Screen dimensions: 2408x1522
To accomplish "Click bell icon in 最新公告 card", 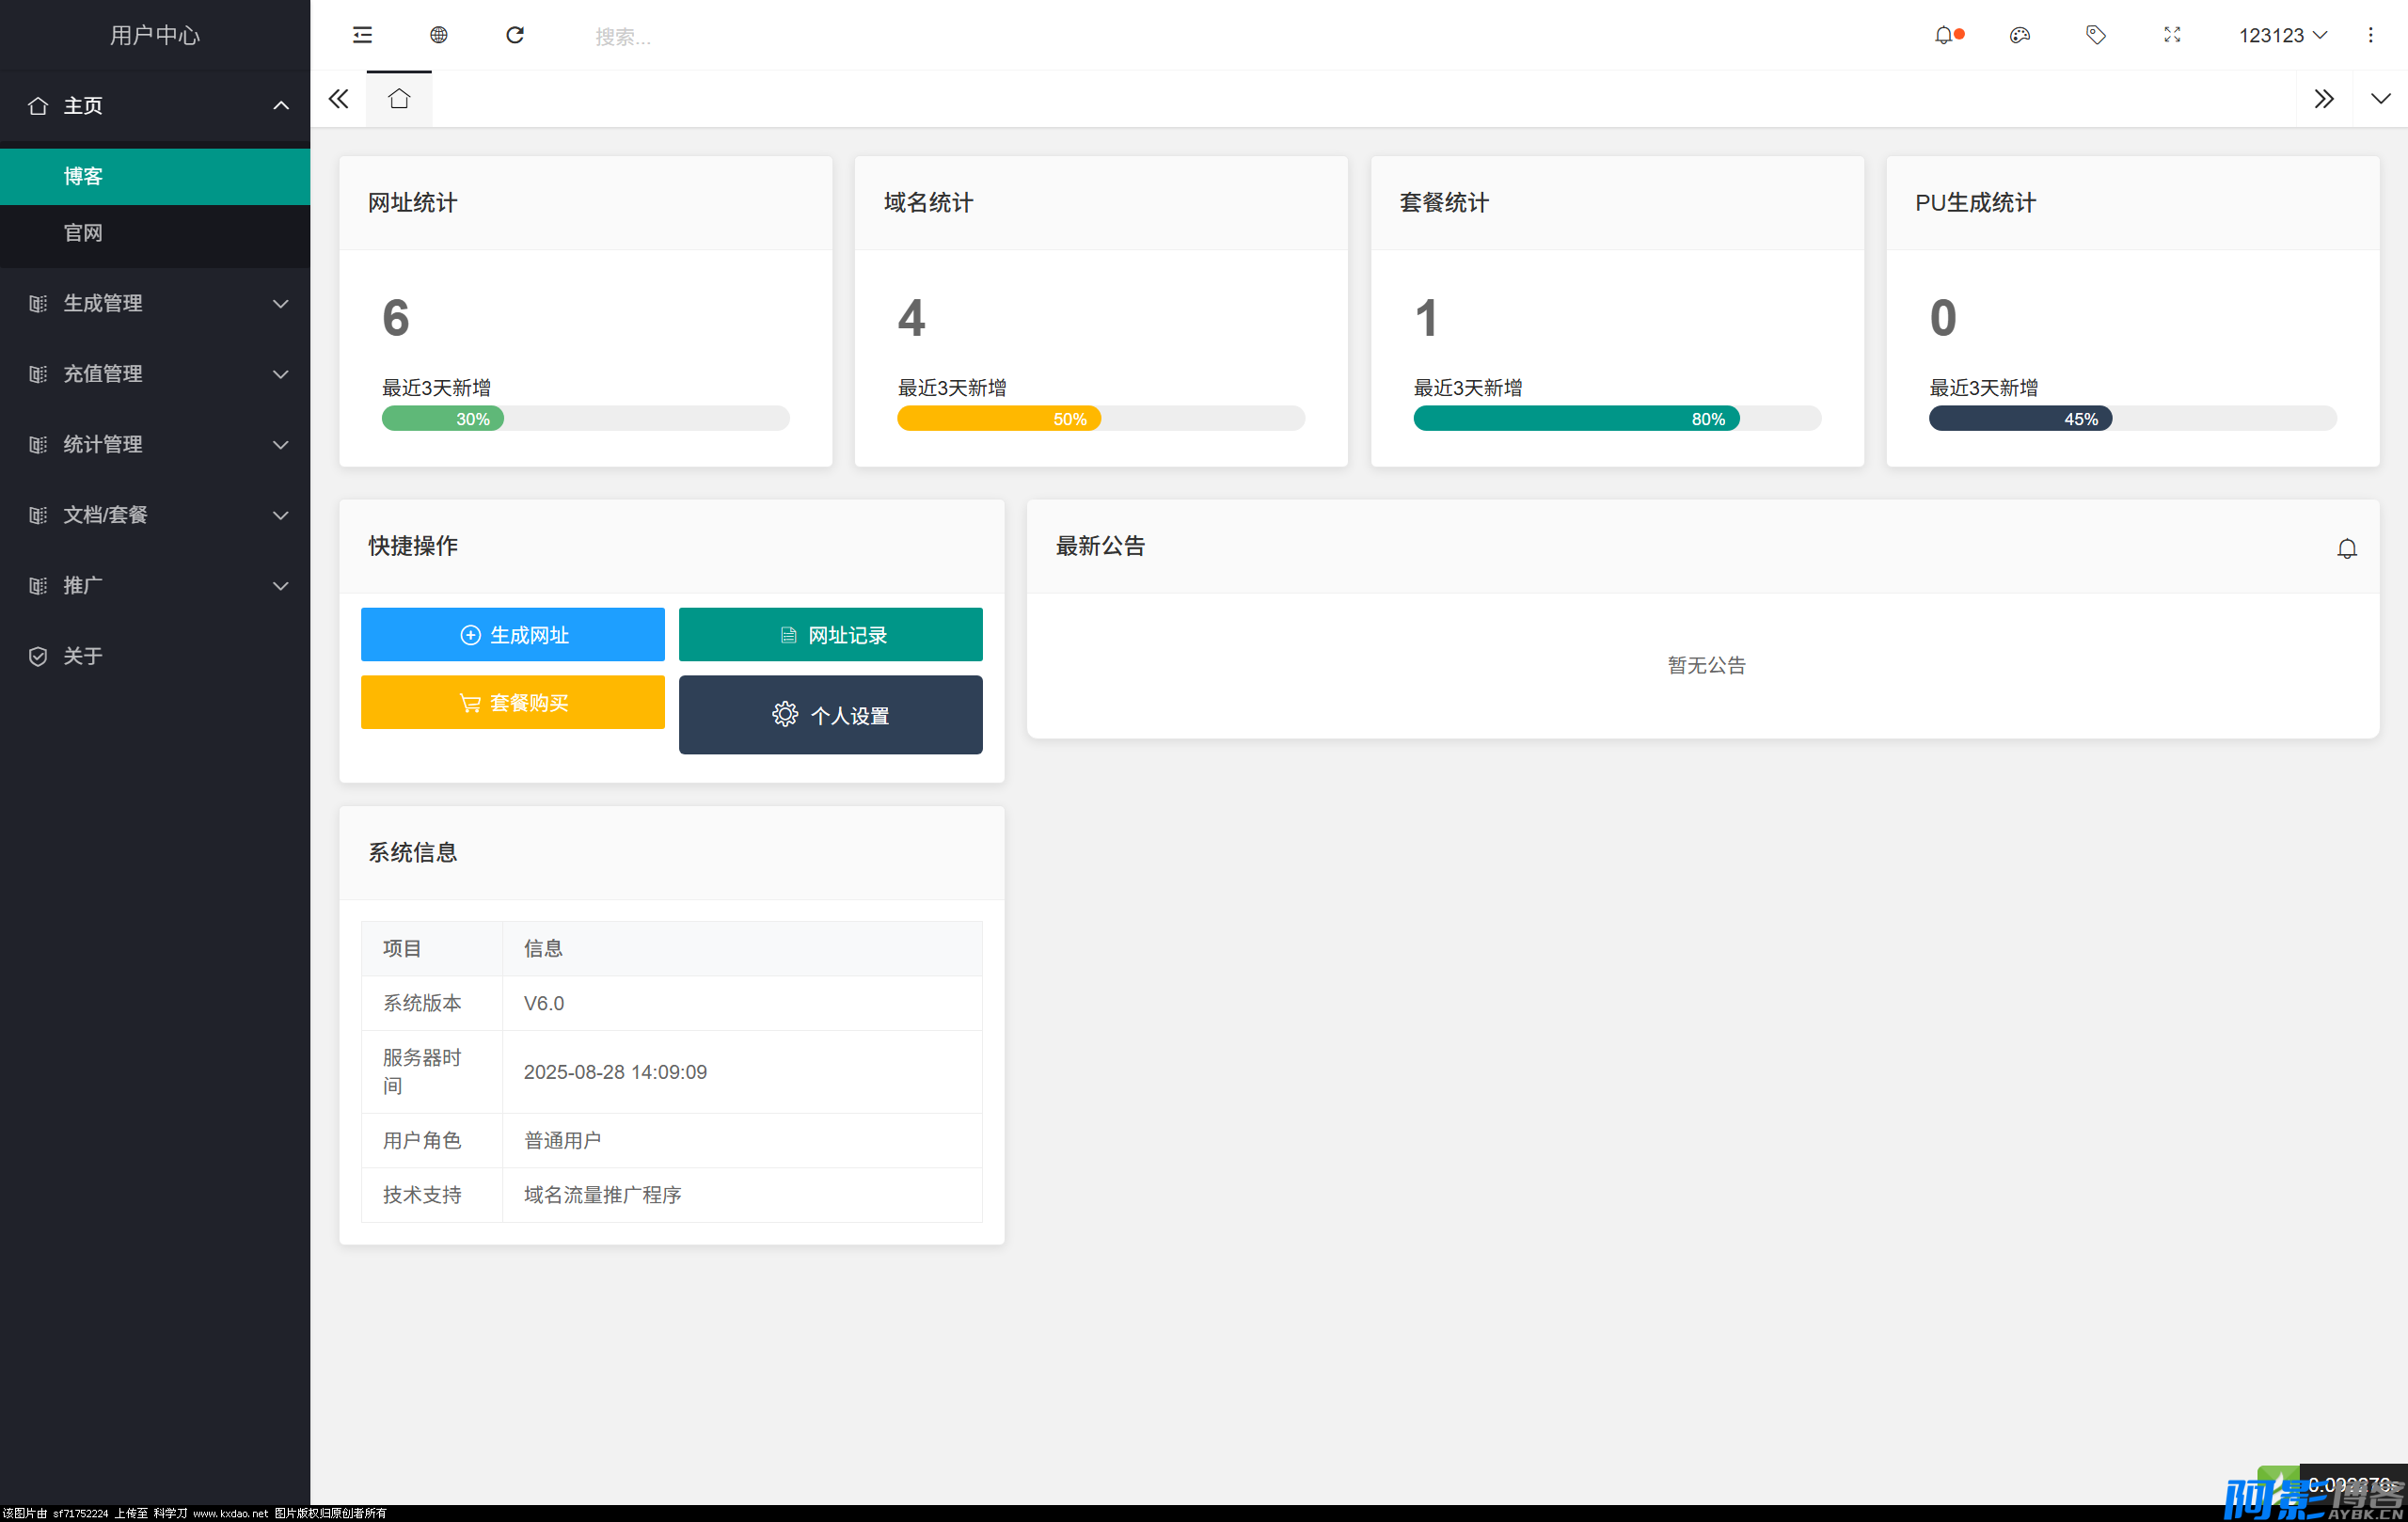I will 2346,548.
